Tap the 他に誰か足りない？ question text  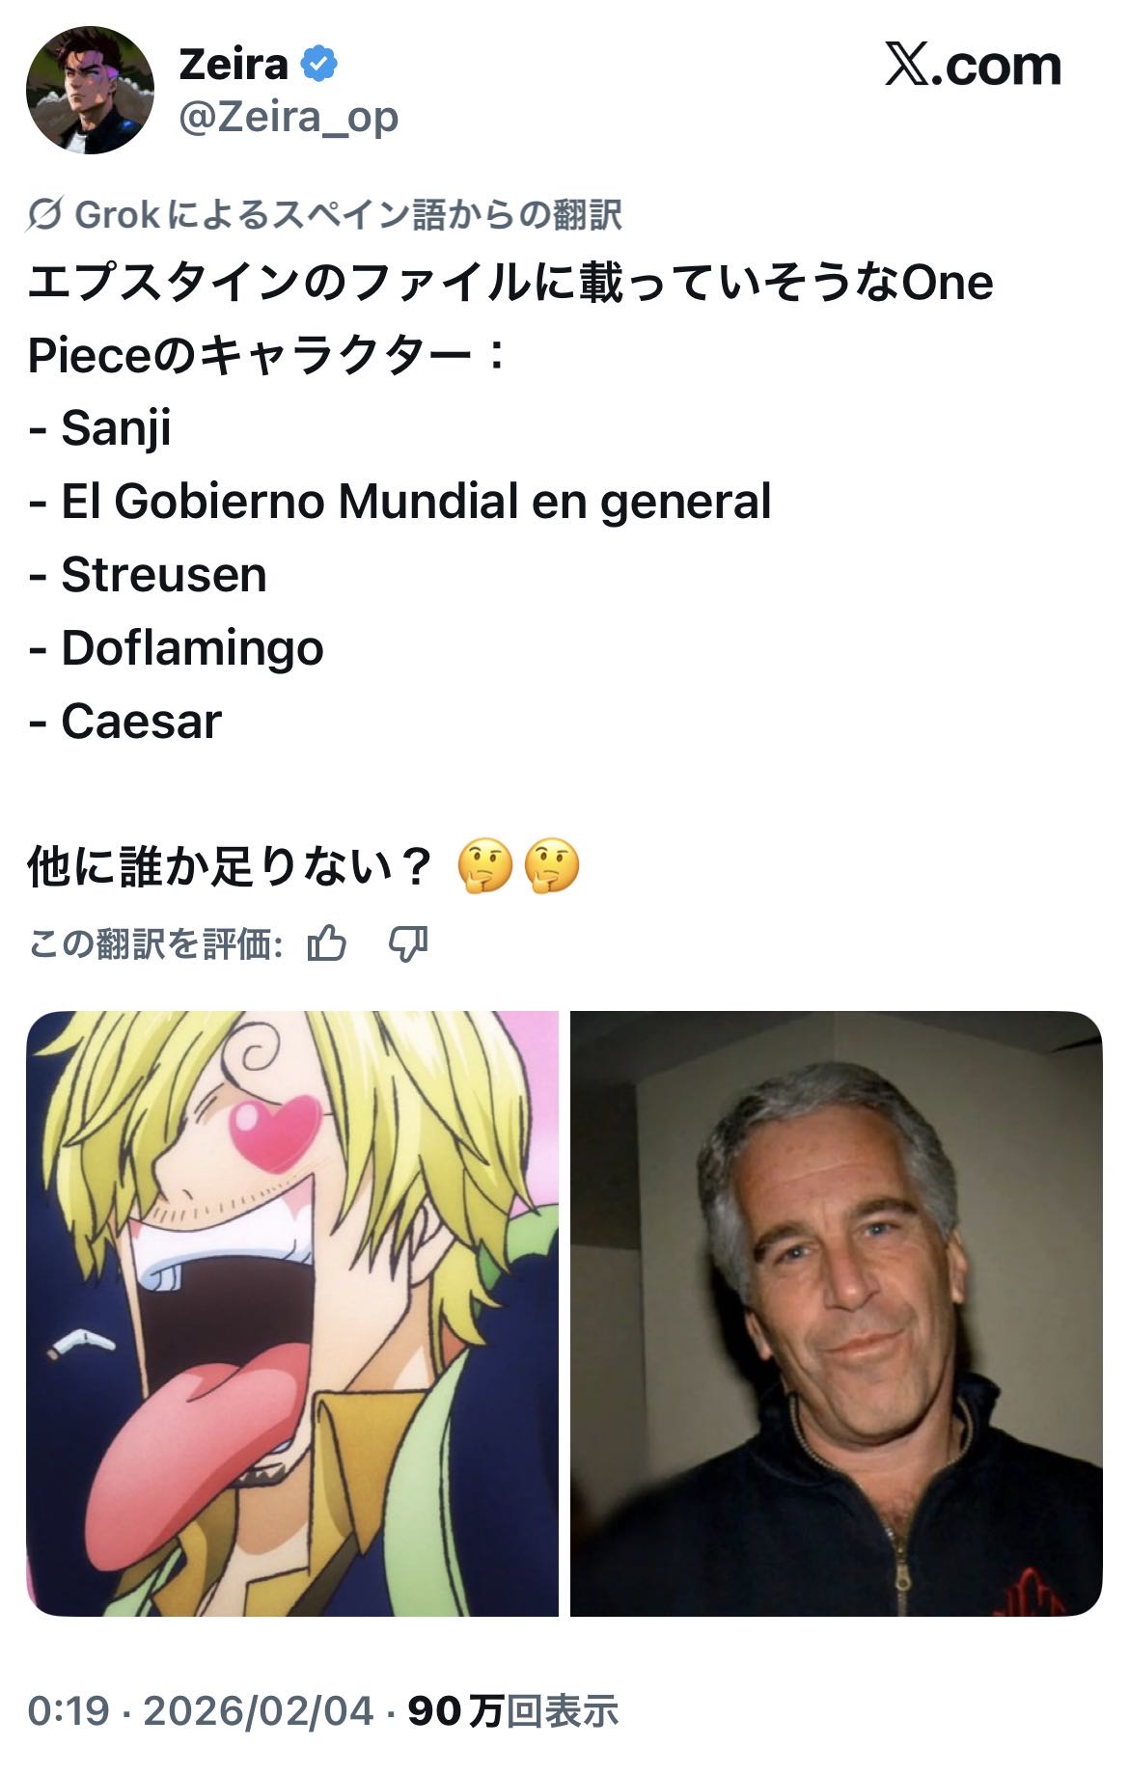point(230,865)
